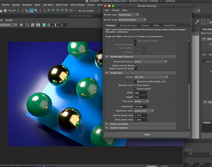Open Size units pixels dropdown
The height and width of the screenshot is (167, 212).
pos(141,101)
